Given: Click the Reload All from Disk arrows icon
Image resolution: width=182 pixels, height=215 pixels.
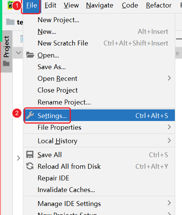Looking at the screenshot, I should tap(30, 166).
